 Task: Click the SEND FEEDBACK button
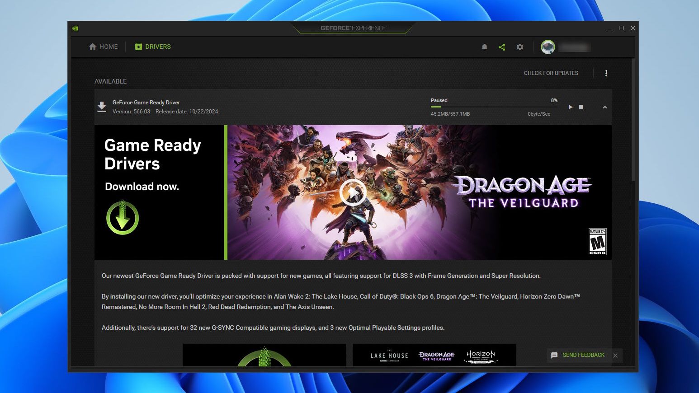point(583,355)
